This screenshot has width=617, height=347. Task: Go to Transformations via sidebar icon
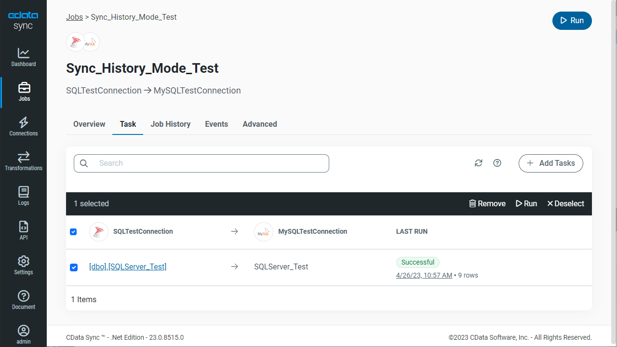[x=23, y=161]
